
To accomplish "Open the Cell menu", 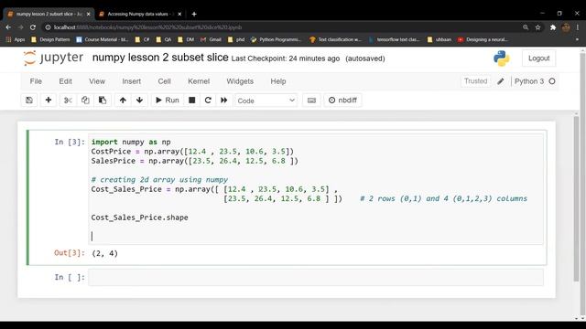I will 164,81.
